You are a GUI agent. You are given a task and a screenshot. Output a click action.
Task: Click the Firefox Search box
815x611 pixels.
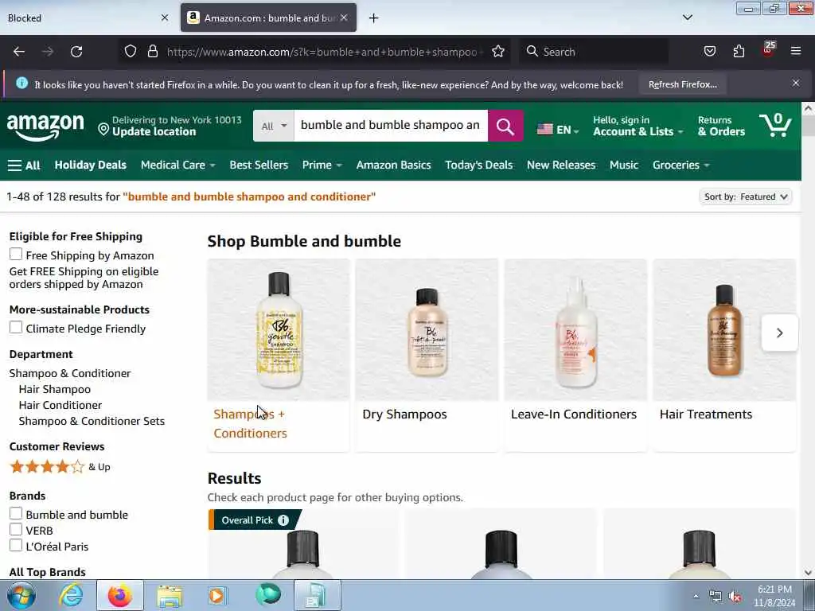point(594,52)
